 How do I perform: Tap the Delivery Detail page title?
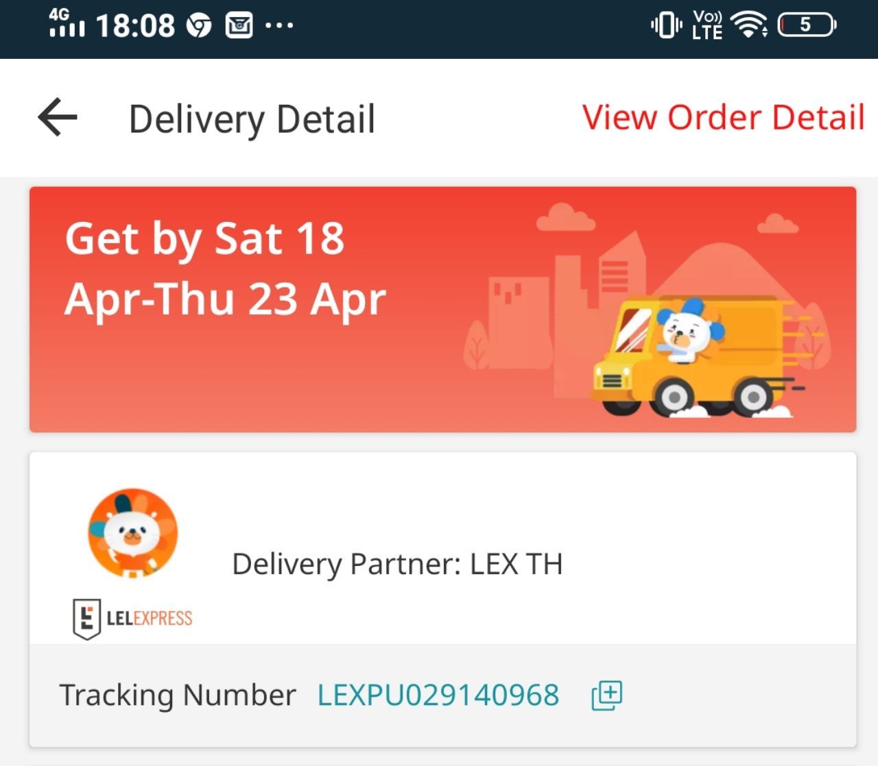(252, 119)
